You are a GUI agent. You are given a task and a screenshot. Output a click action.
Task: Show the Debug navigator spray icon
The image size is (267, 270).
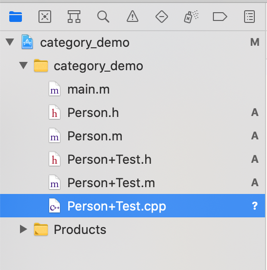coord(191,17)
